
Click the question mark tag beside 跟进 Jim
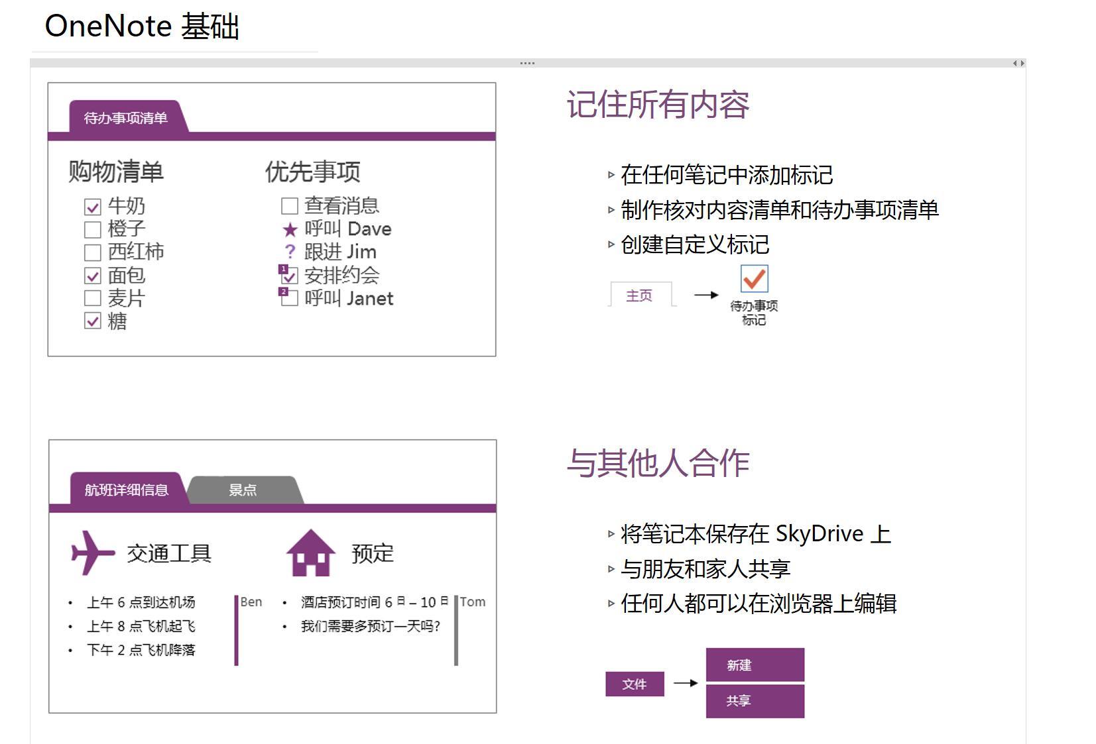289,252
